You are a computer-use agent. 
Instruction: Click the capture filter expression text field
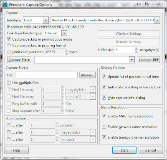coord(82,60)
